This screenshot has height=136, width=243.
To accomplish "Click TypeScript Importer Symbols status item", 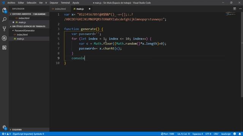I will [x=28, y=134].
